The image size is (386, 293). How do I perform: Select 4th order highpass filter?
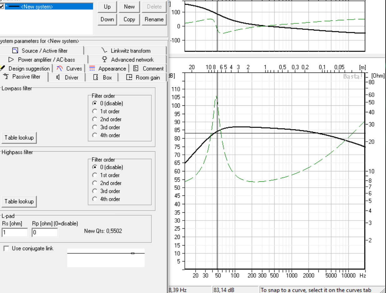(x=95, y=199)
